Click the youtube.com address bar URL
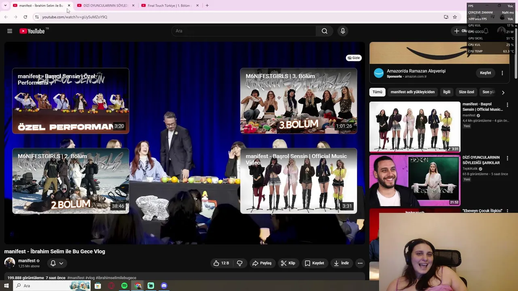 click(x=75, y=17)
